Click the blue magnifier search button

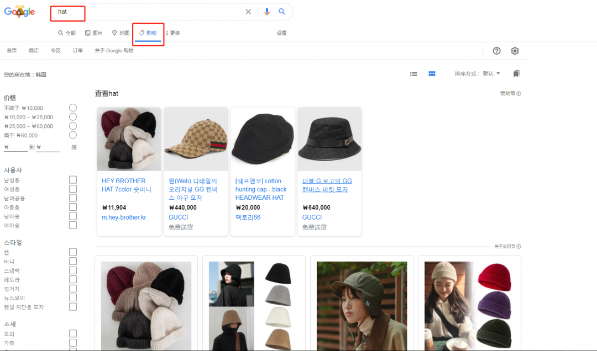coord(282,12)
